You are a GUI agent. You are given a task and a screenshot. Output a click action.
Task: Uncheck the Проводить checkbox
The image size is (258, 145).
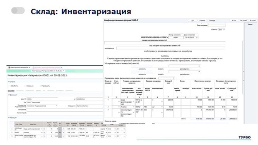coord(41,86)
